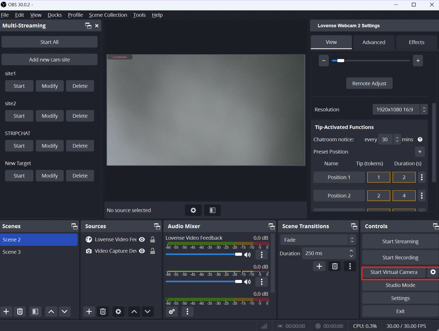439x331 pixels.
Task: Mute Lovense Video Feedback speaker icon
Action: click(247, 254)
